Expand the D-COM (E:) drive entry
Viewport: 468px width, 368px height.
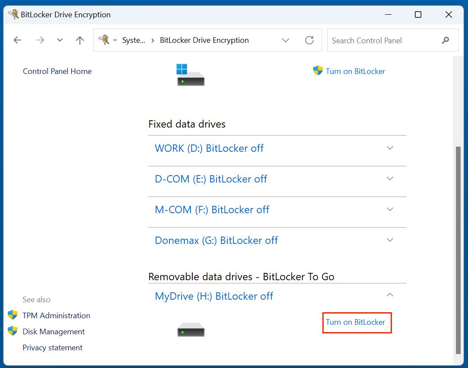click(390, 178)
